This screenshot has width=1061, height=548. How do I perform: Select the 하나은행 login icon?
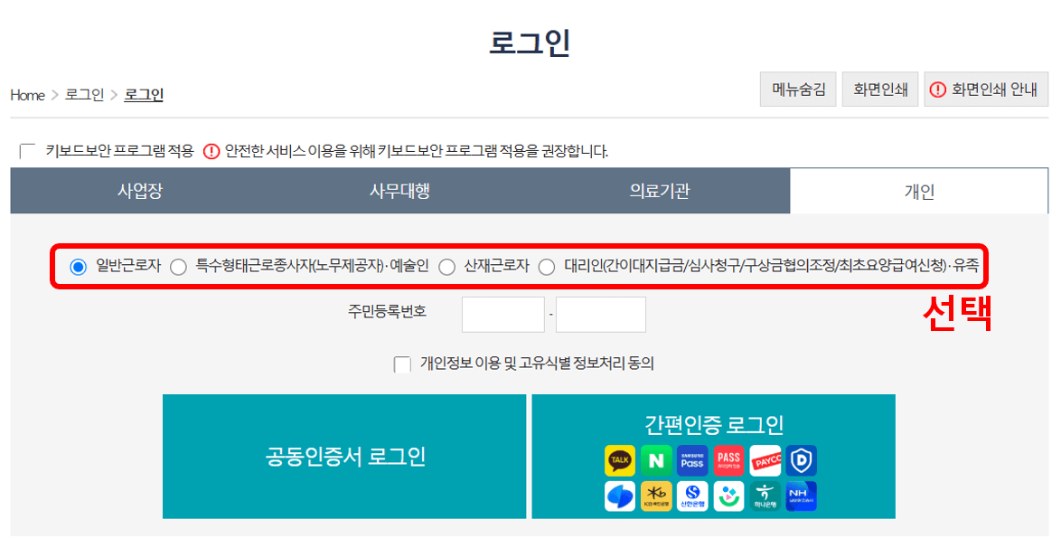click(765, 496)
